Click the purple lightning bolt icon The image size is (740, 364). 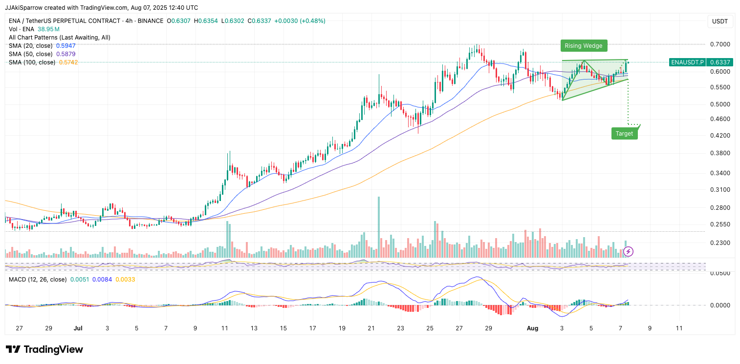pos(629,251)
